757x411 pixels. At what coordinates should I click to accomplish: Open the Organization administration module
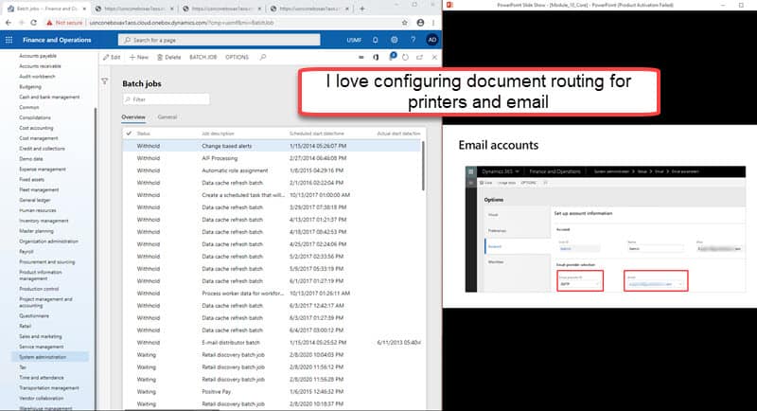tap(48, 241)
